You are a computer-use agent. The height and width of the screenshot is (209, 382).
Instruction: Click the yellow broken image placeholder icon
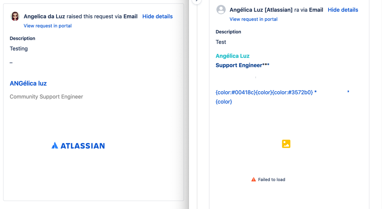(x=286, y=144)
